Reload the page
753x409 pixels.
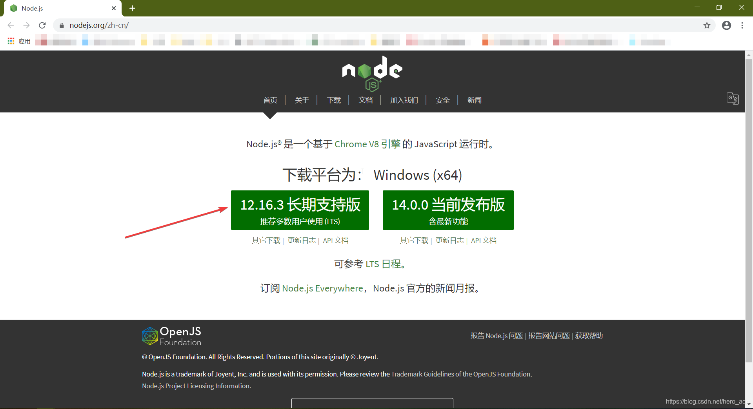[x=42, y=25]
